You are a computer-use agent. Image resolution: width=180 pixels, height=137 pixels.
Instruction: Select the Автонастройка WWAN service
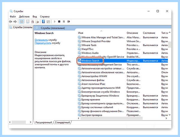click(94, 76)
